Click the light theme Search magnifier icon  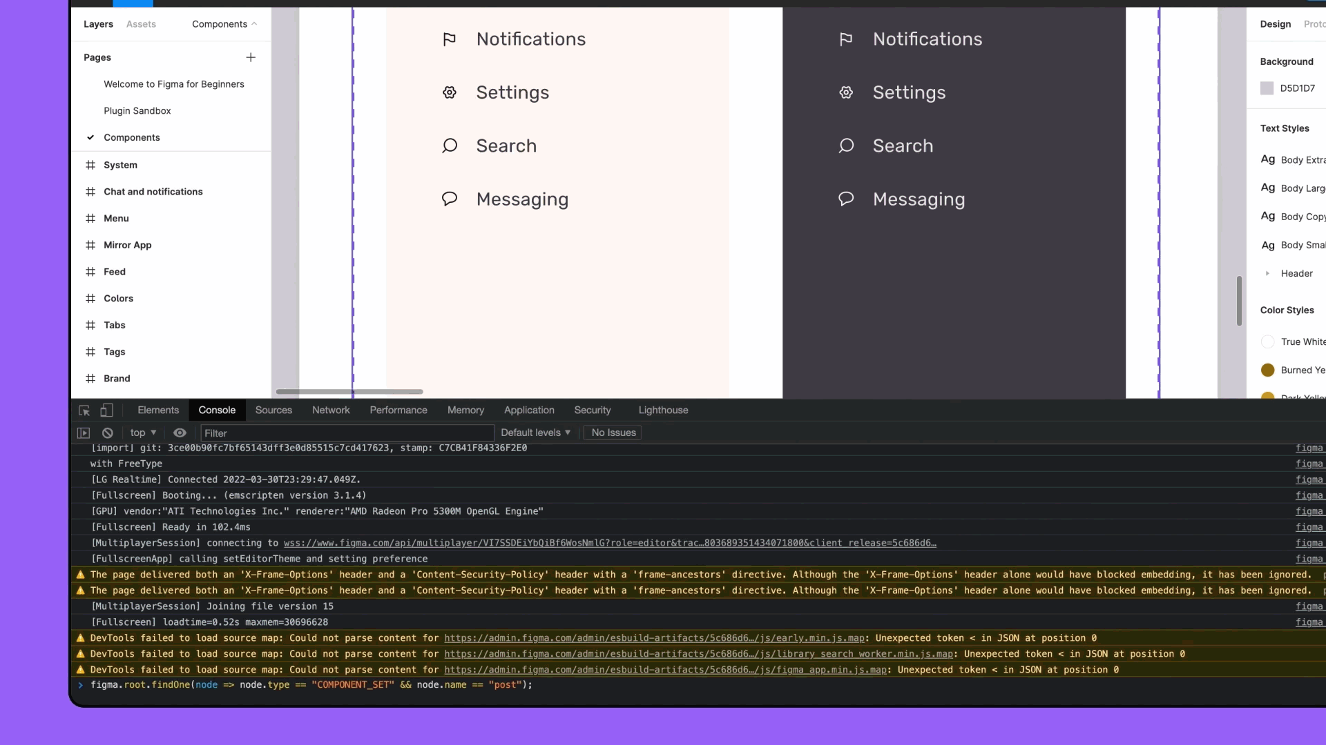450,146
